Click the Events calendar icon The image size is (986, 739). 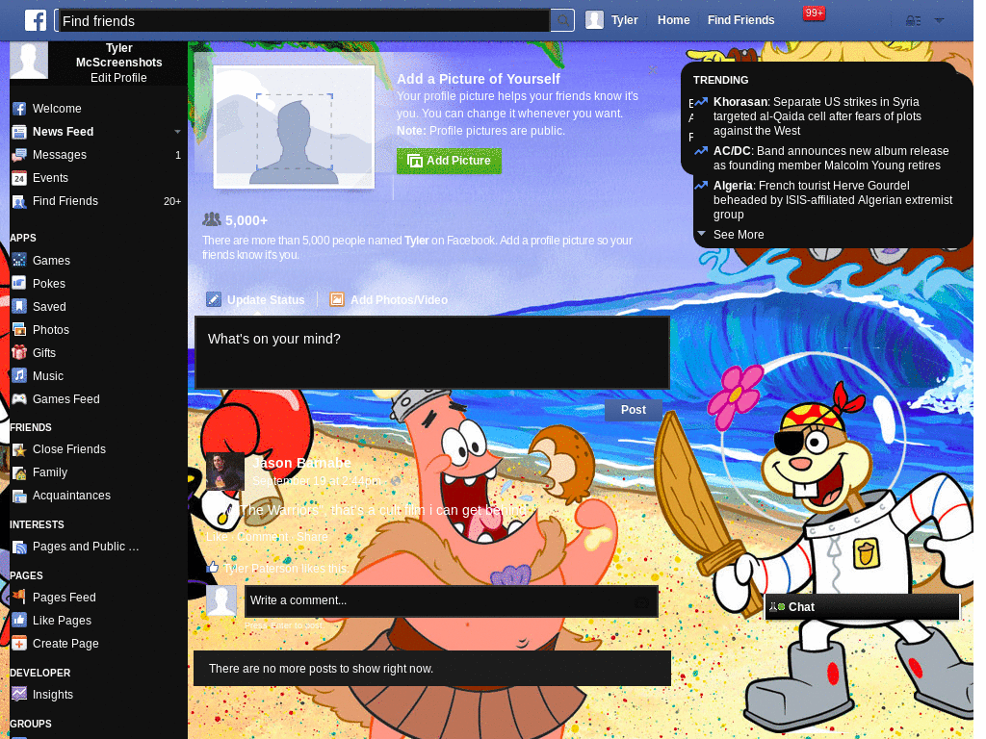click(19, 178)
